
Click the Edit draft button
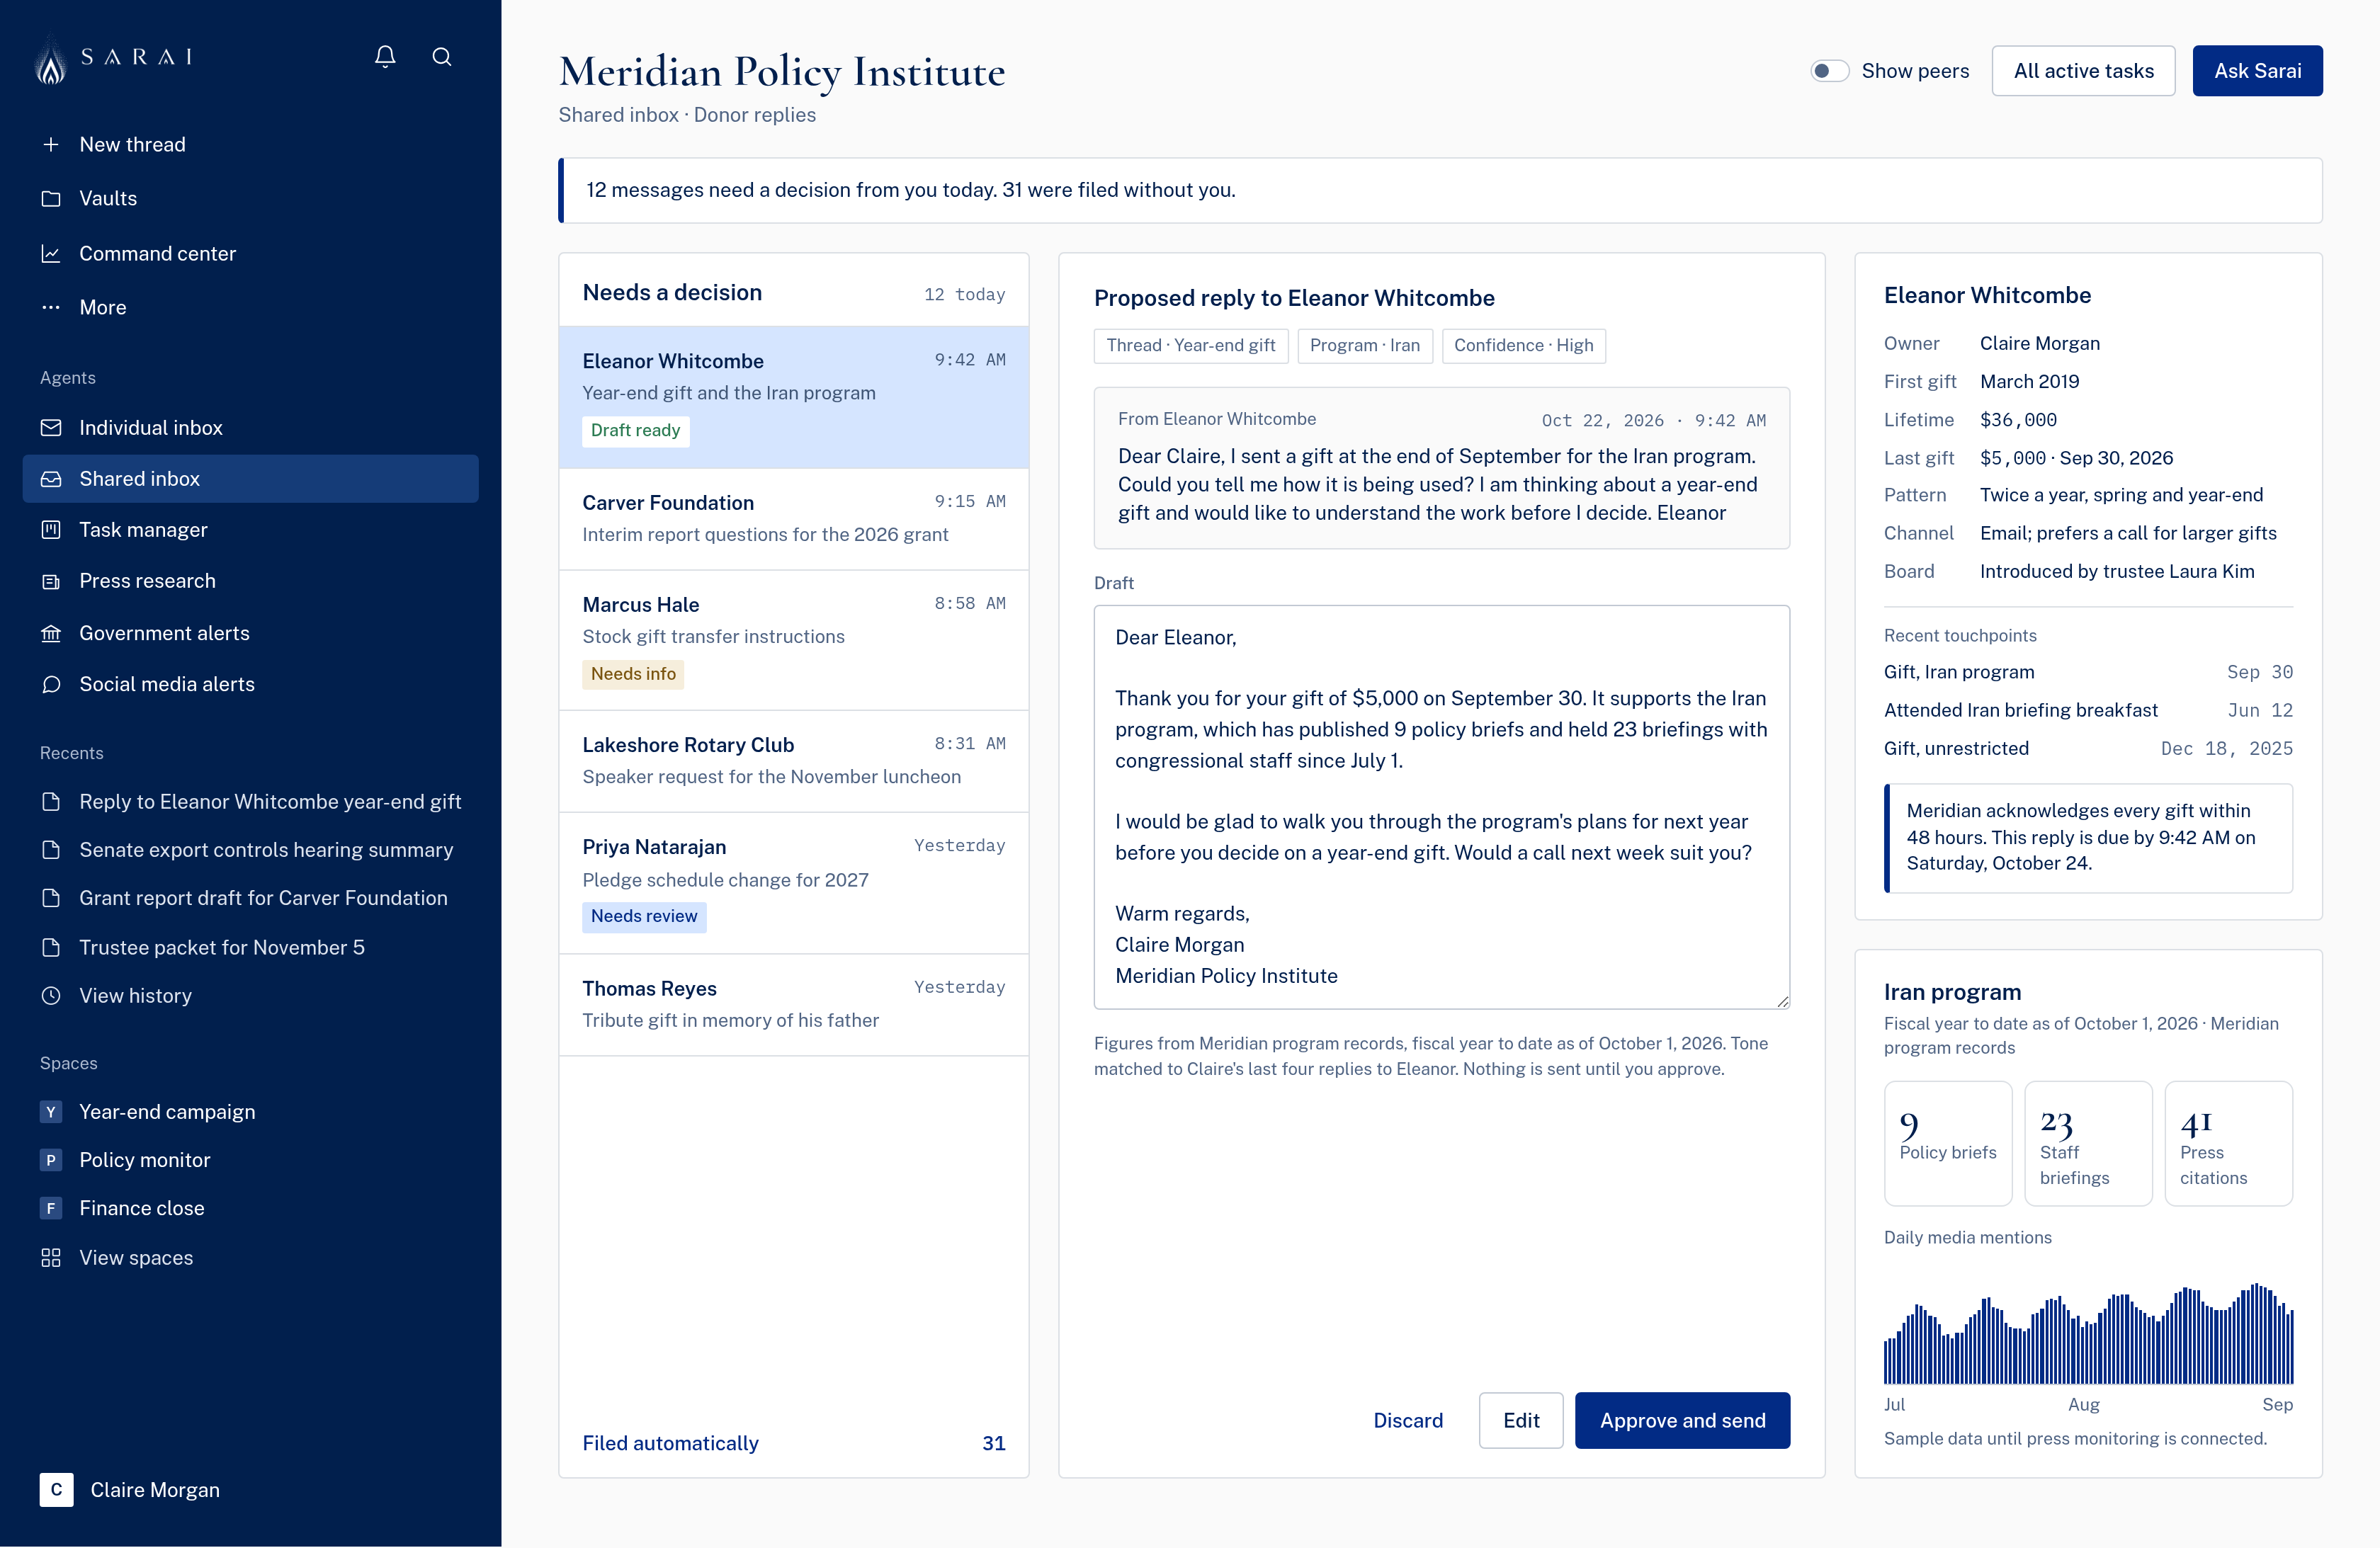1521,1421
